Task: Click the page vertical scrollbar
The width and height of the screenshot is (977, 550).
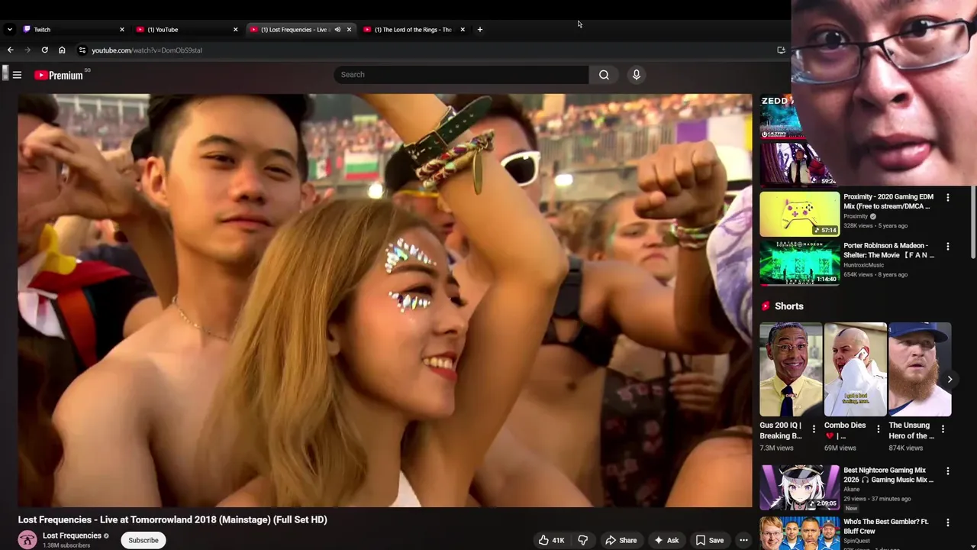Action: coord(973,222)
